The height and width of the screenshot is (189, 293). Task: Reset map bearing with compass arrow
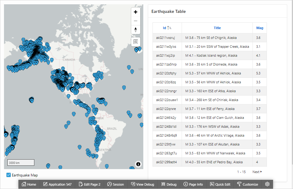click(x=136, y=30)
